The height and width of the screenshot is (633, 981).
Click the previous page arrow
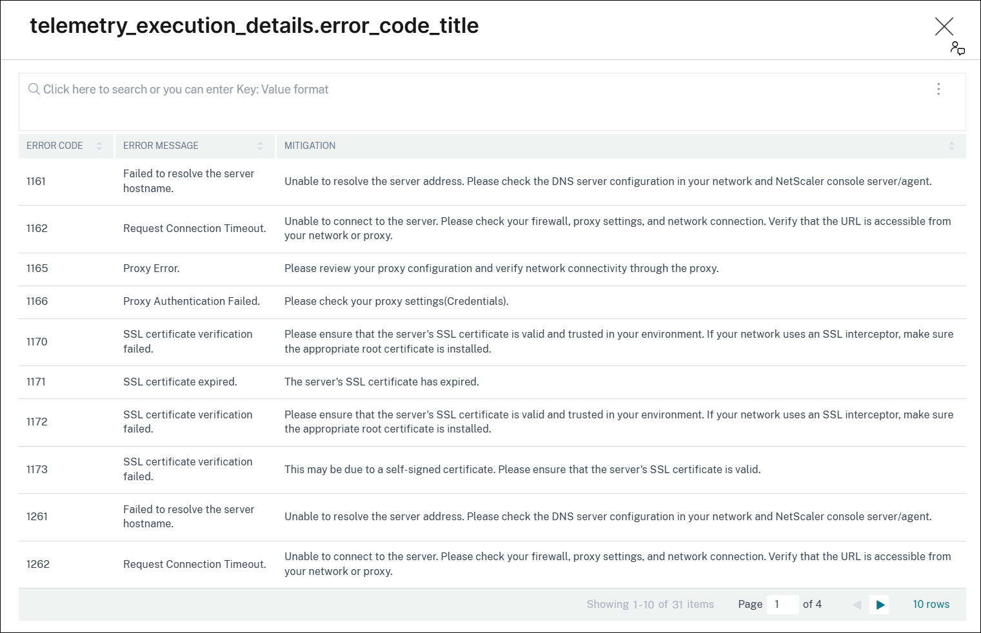[x=857, y=605]
